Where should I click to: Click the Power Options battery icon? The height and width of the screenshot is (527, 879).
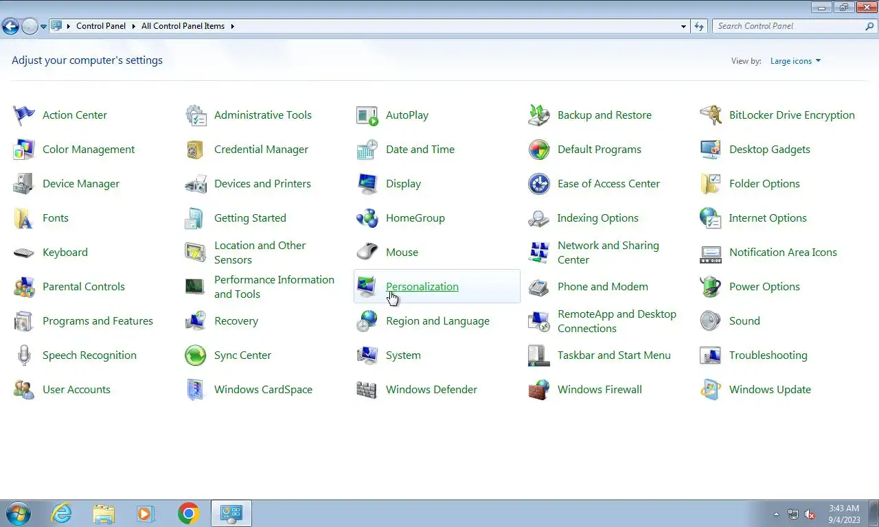tap(711, 287)
